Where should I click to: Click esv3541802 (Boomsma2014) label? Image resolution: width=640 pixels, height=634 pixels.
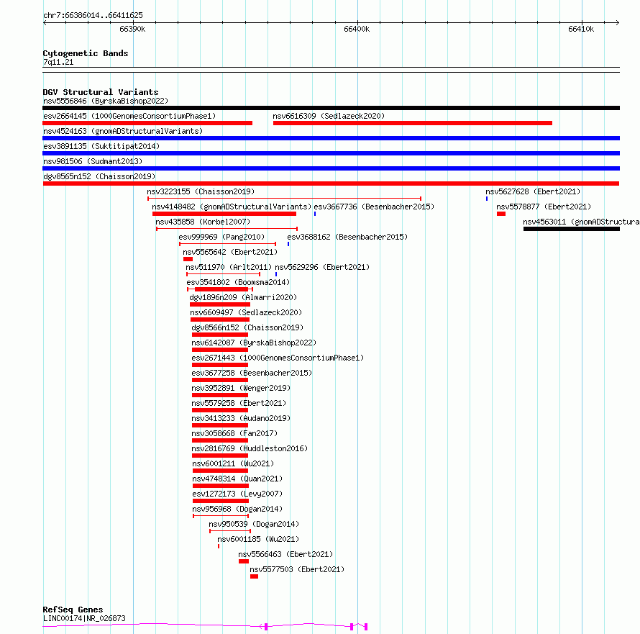coord(238,282)
